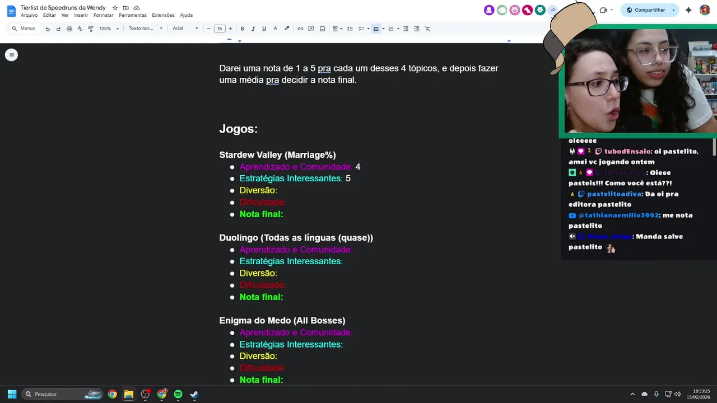Add a comment
717x403 pixels.
(311, 29)
